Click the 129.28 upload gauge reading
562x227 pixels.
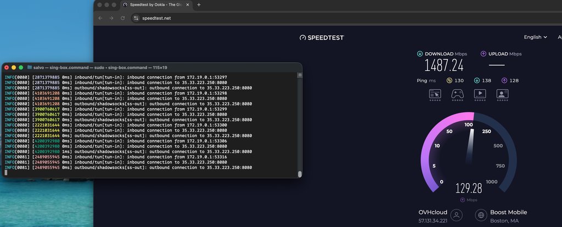[x=469, y=188]
